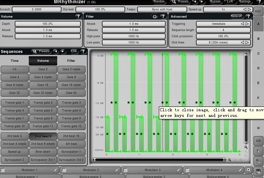
Task: Click right arrow of graph horizontal scrollbar
Action: tap(225, 160)
